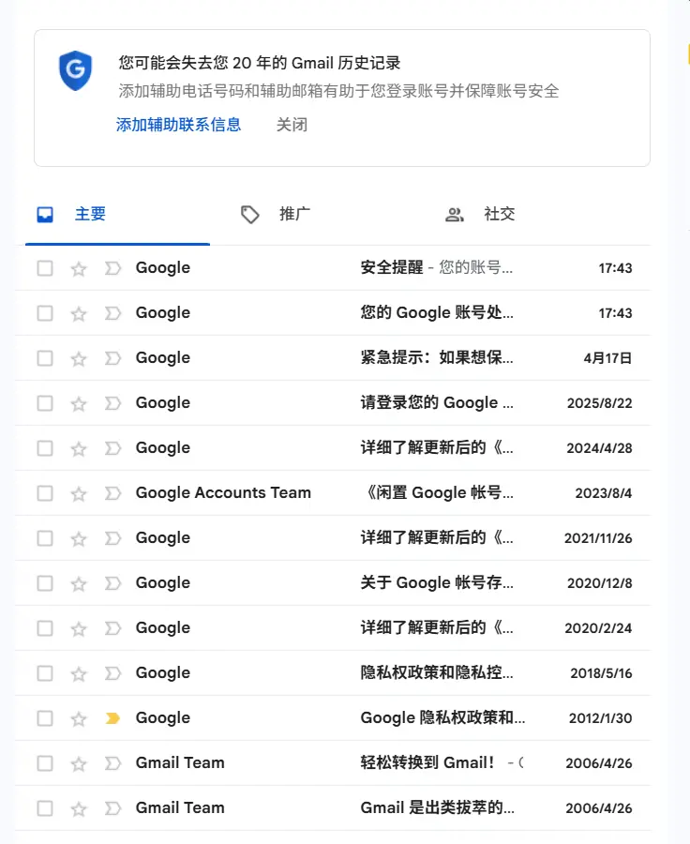Switch to the 主要 tab

coord(117,214)
